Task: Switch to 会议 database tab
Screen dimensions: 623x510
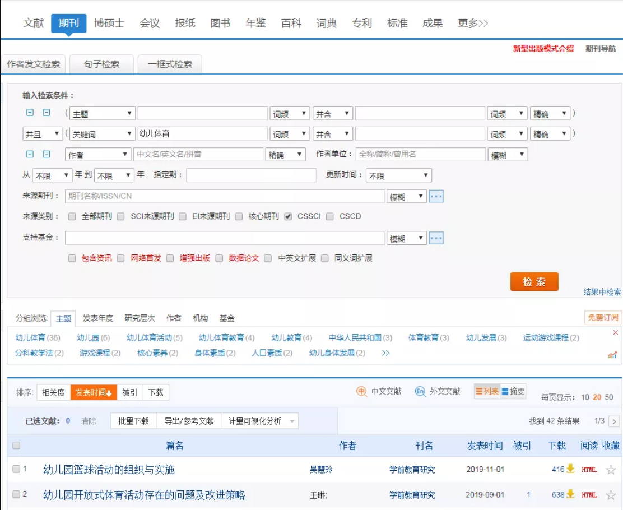Action: click(x=150, y=23)
